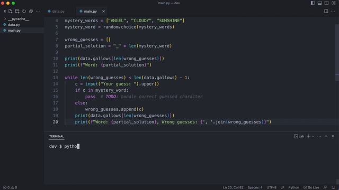The width and height of the screenshot is (339, 190).
Task: Switch to the data.py editor tab
Action: coord(56,11)
